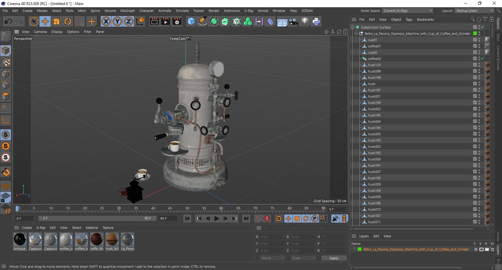Toggle Z axis lock

click(129, 21)
